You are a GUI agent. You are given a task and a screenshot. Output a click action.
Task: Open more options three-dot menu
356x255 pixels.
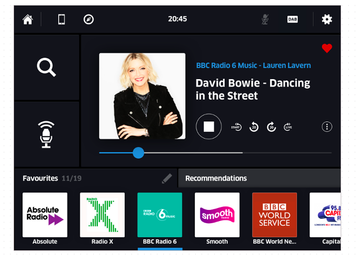327,127
